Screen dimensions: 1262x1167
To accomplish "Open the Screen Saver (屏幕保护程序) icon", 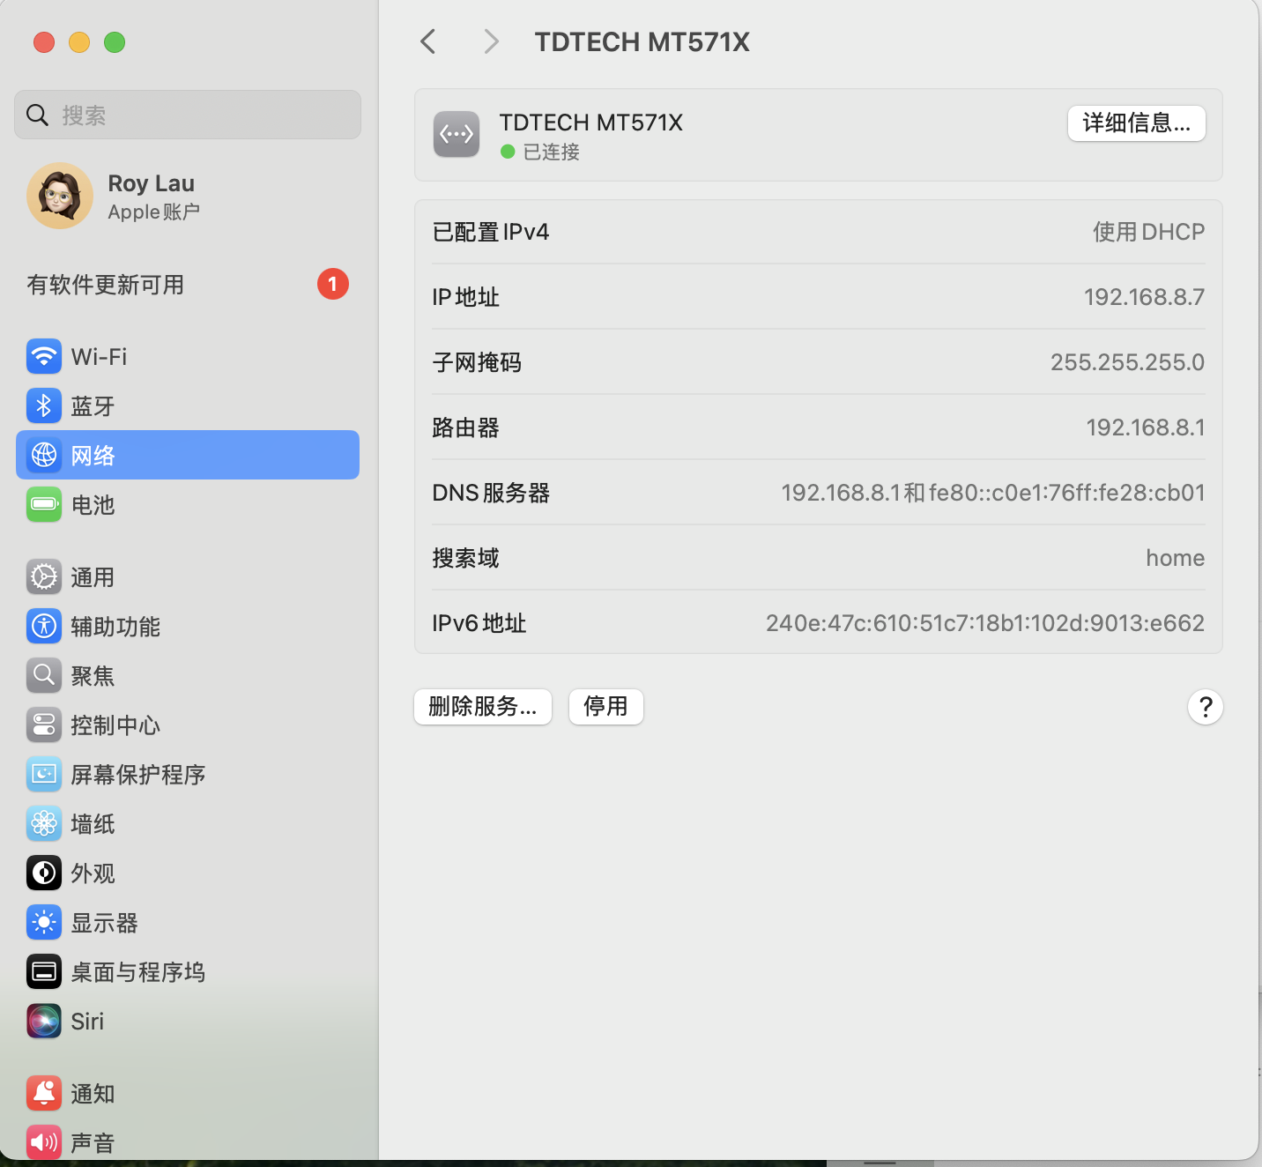I will click(44, 774).
